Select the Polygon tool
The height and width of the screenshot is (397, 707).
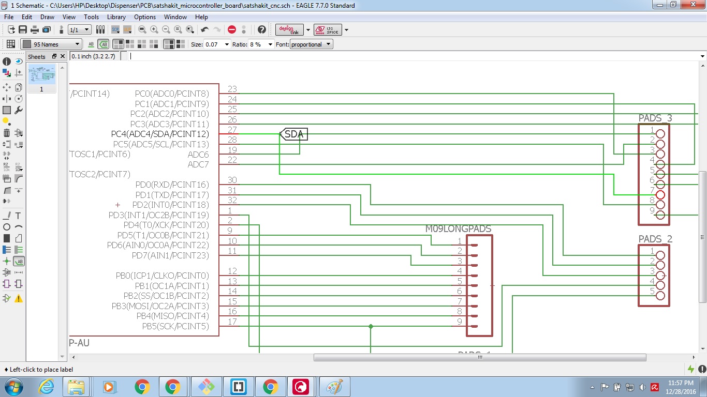[19, 238]
